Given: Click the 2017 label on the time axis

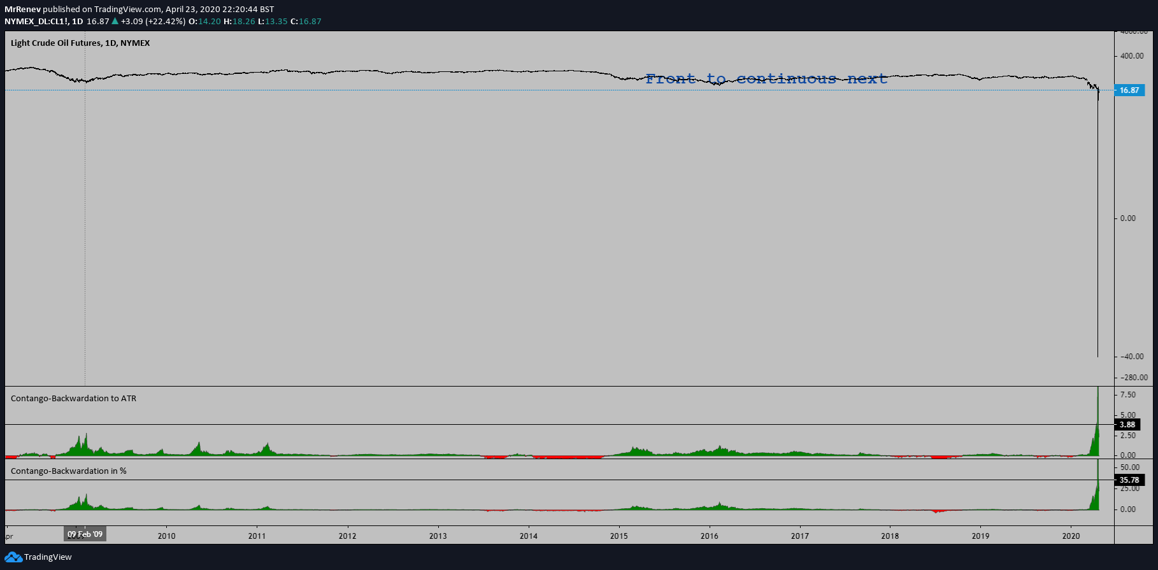Looking at the screenshot, I should pyautogui.click(x=800, y=536).
